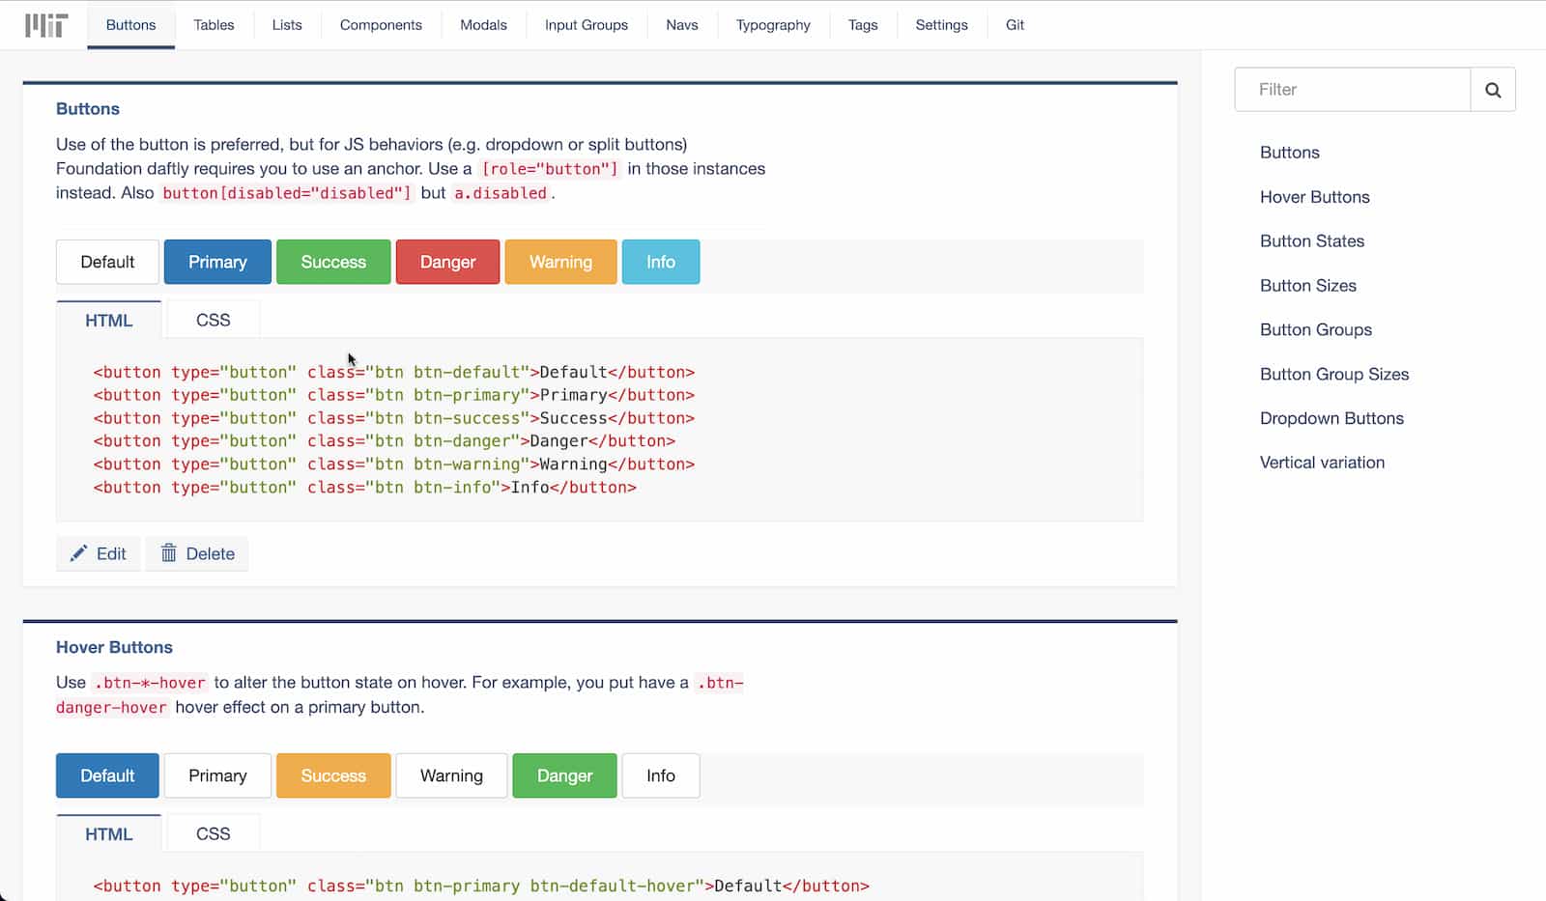The image size is (1546, 901).
Task: Click the trash Delete button
Action: (x=197, y=553)
